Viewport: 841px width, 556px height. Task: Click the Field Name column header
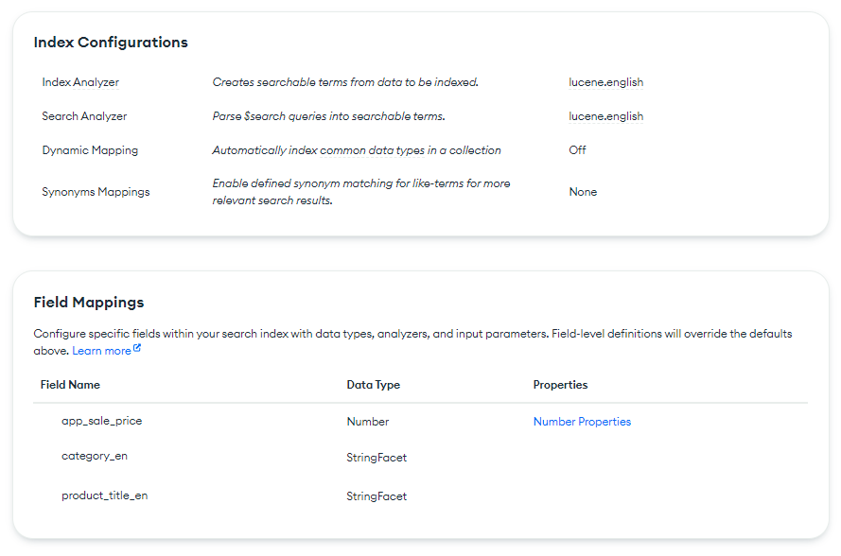point(70,385)
